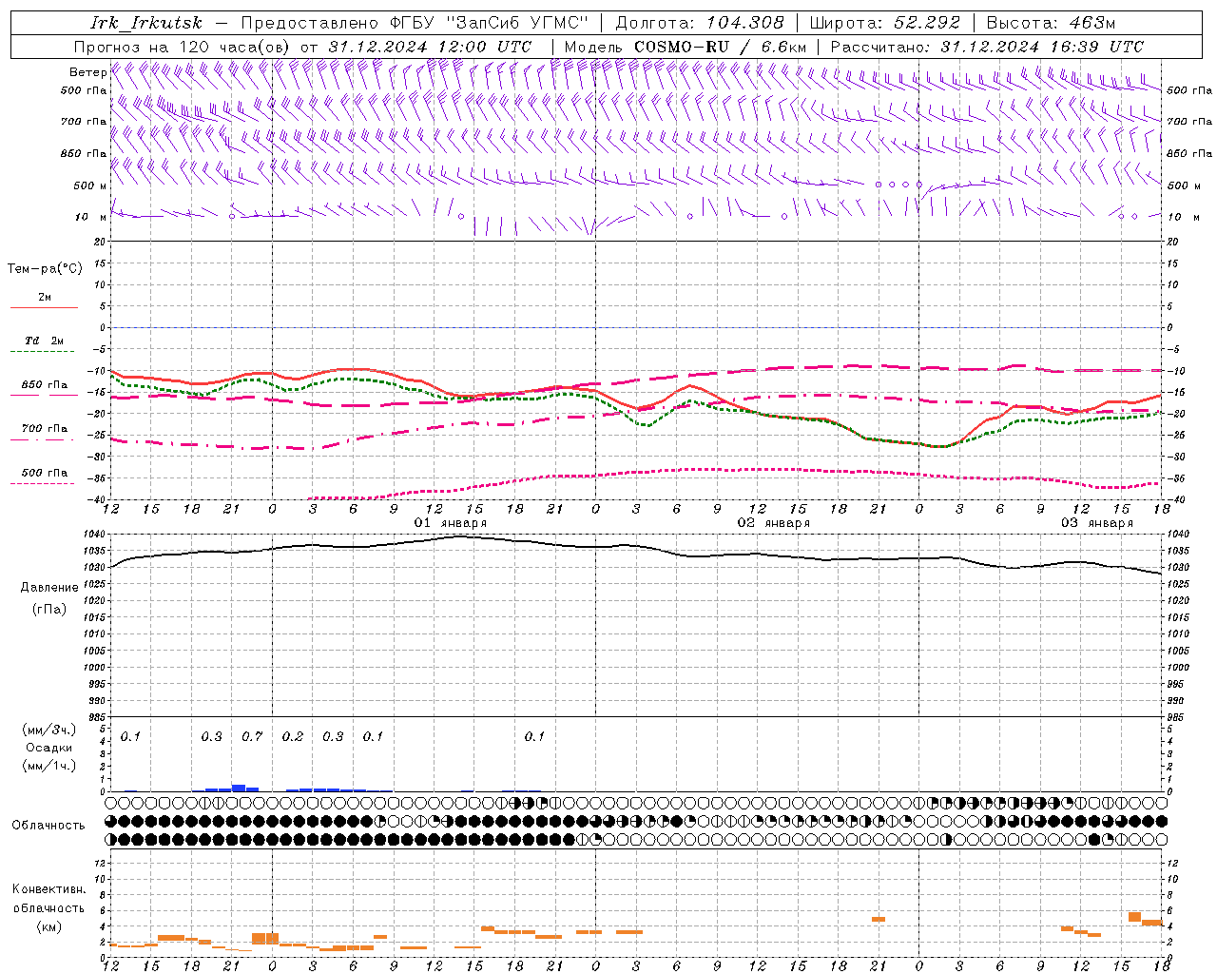The width and height of the screenshot is (1217, 974).
Task: Click the '850 гПа' temperature legend entry
Action: coord(44,385)
